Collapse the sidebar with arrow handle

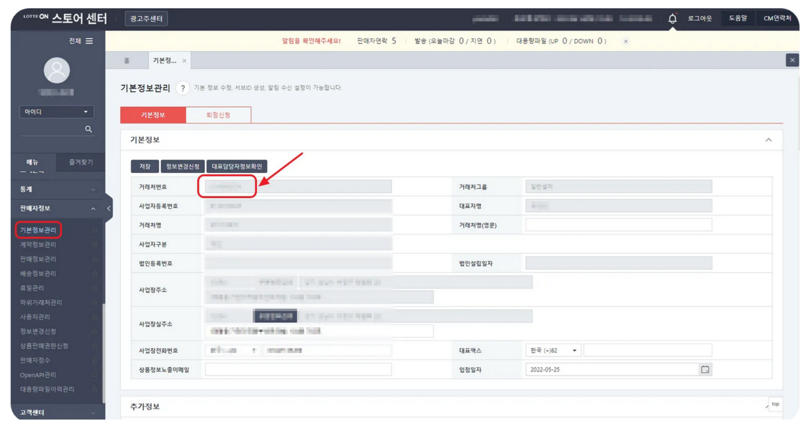(x=109, y=208)
